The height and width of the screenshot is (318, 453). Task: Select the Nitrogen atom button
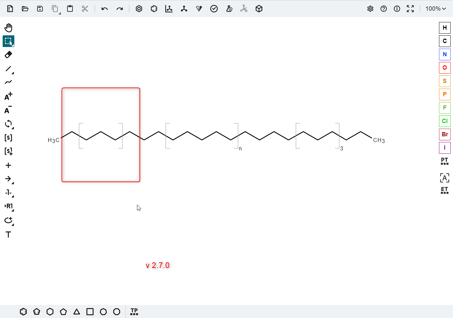[x=444, y=54]
